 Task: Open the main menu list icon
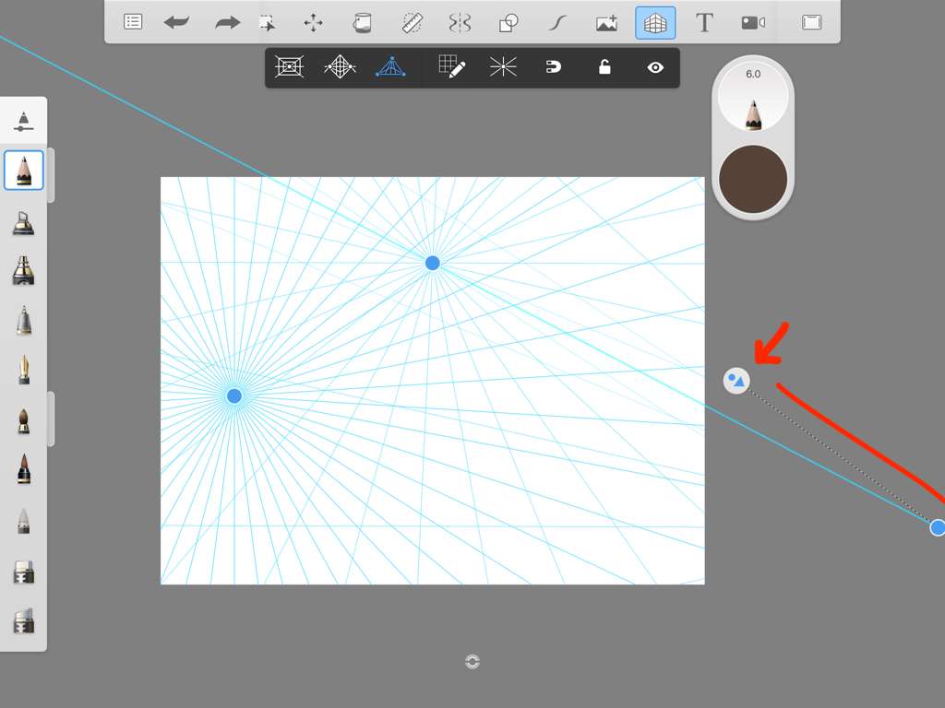(x=133, y=22)
